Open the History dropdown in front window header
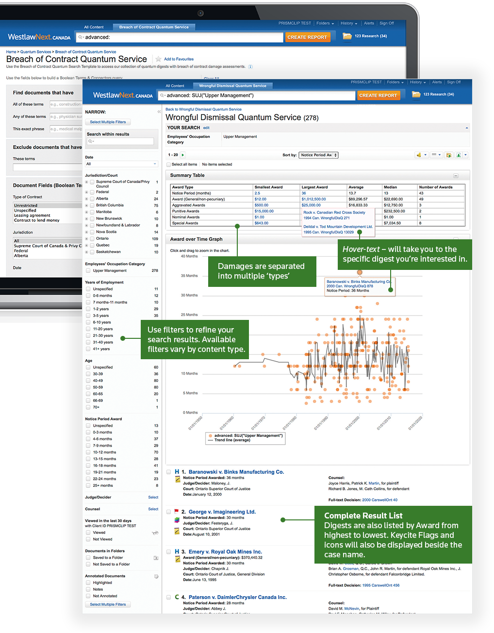This screenshot has height=633, width=494. pyautogui.click(x=418, y=82)
